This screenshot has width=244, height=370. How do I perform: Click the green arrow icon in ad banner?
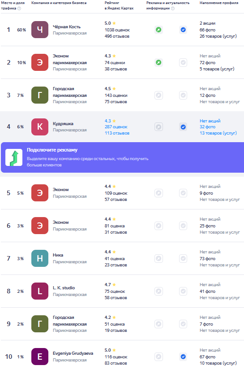pyautogui.click(x=14, y=157)
